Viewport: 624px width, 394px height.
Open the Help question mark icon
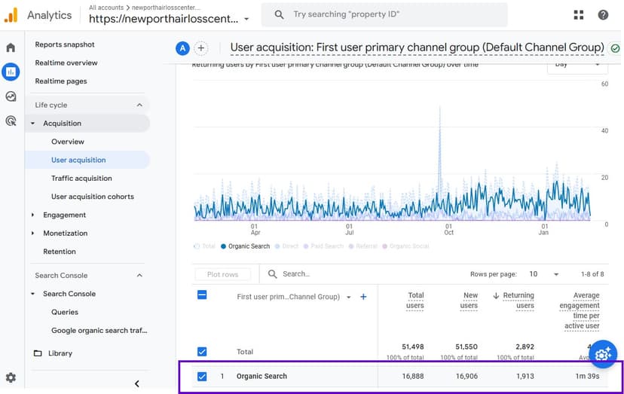pyautogui.click(x=603, y=15)
